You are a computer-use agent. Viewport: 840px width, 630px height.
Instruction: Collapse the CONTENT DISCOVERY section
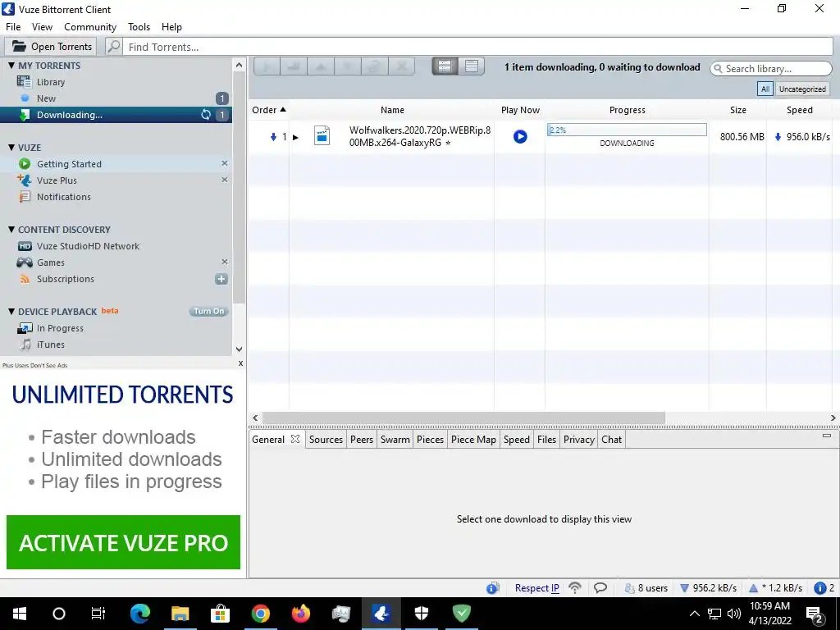coord(11,230)
